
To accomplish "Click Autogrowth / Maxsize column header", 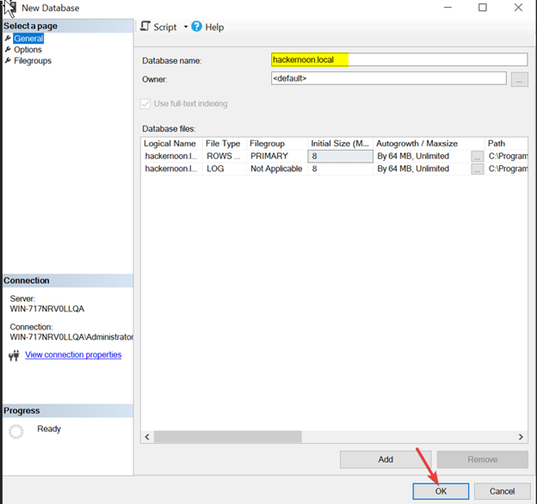I will pos(429,144).
